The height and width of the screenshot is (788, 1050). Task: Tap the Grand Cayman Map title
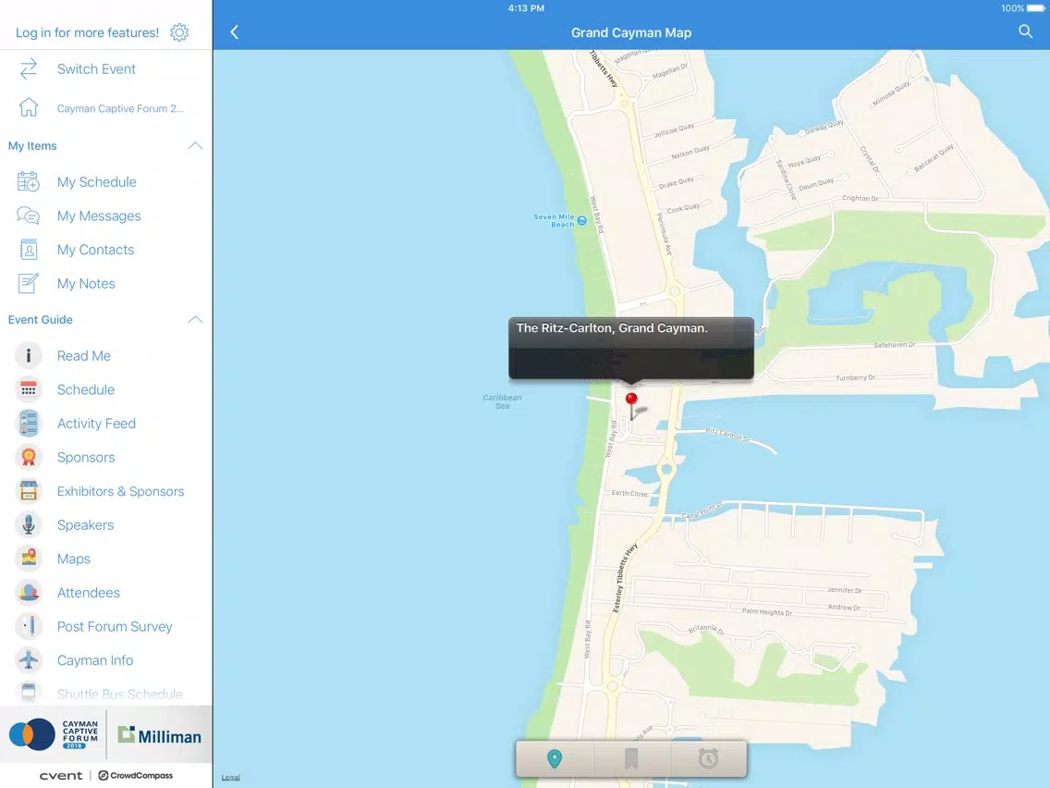coord(630,33)
